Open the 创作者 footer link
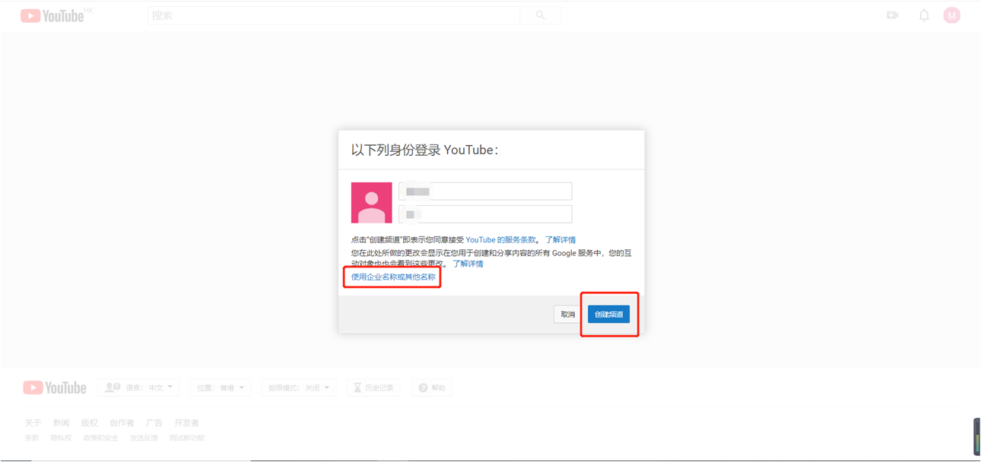Viewport: 981px width, 462px height. (122, 422)
